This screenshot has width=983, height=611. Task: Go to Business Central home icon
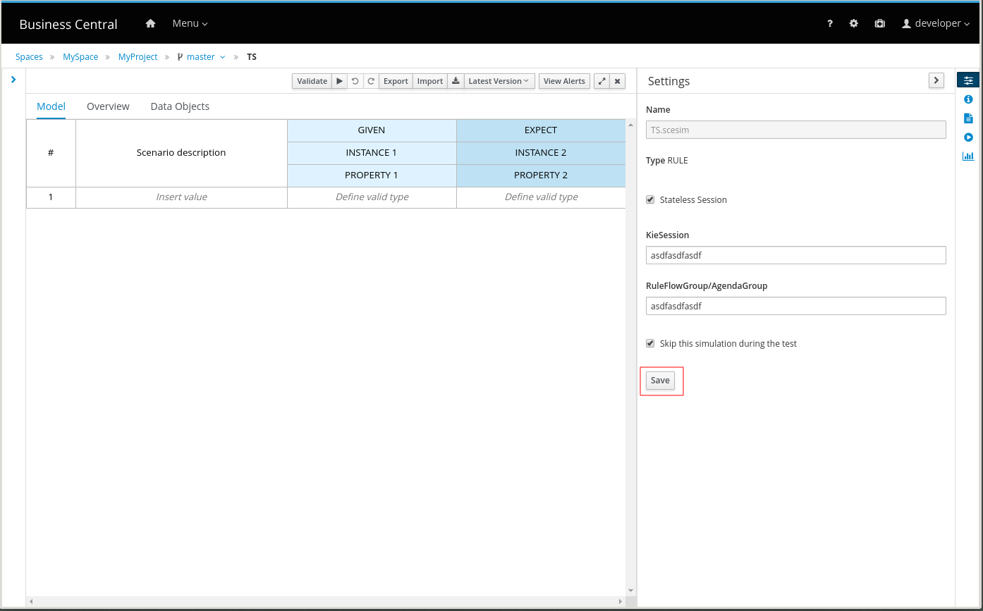pos(150,23)
